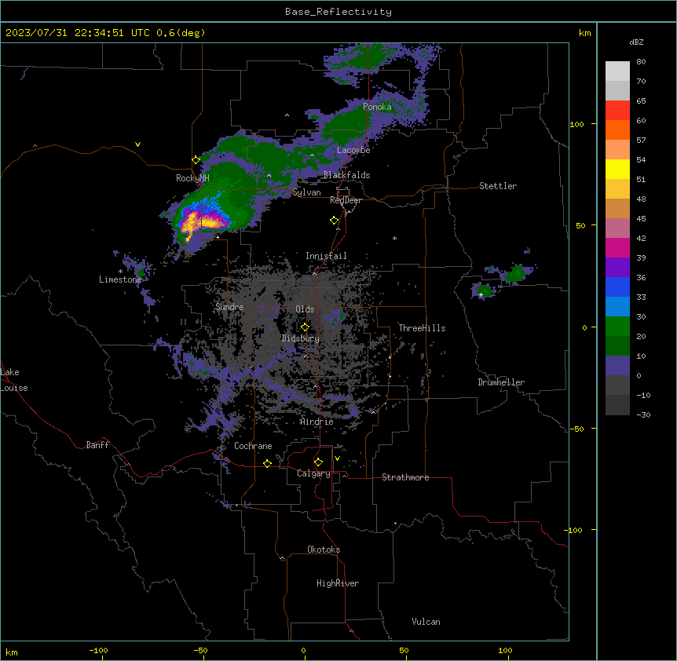Click the yellow diamond marker beside RockyMH

pos(196,160)
